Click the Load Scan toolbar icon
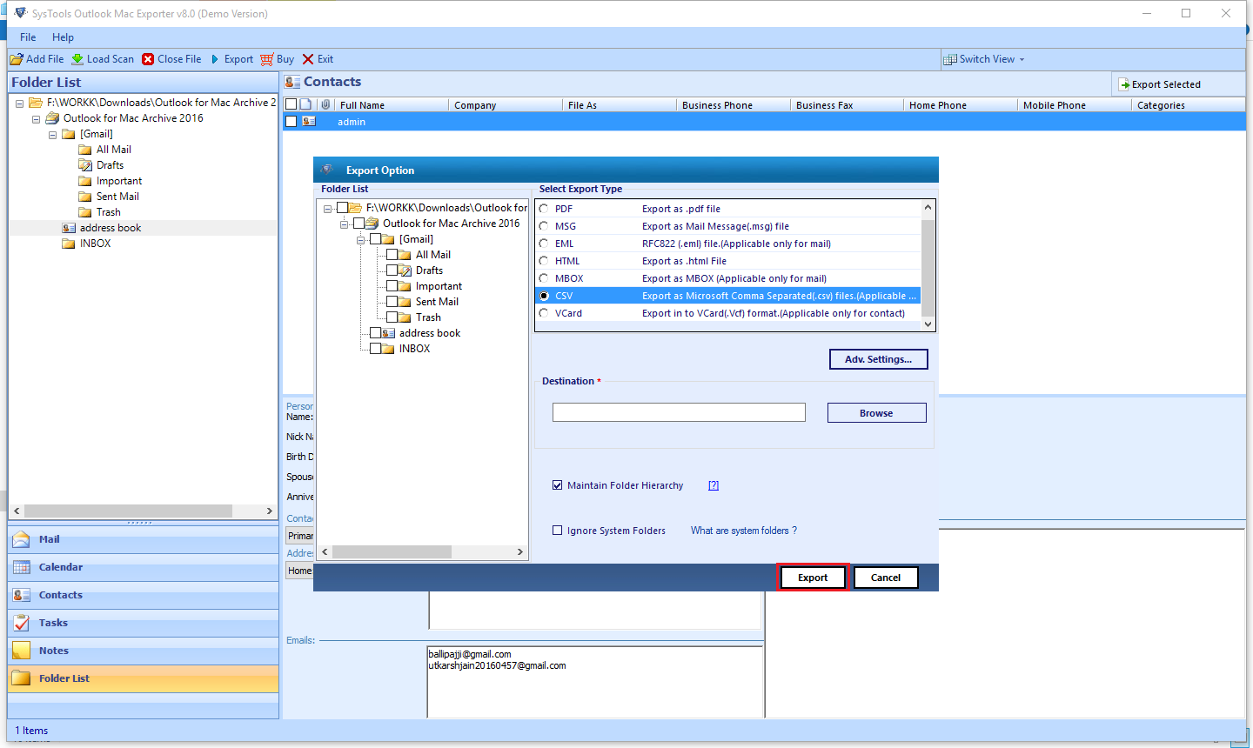The image size is (1253, 748). coord(77,59)
